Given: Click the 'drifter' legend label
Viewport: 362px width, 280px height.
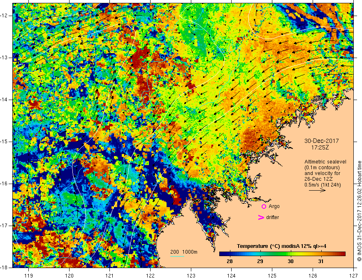Looking at the screenshot, I should coord(272,217).
